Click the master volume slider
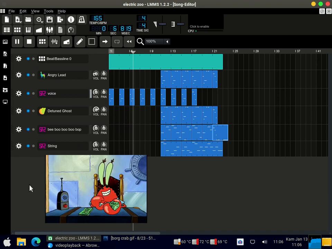Screen dimensions: 332x249 point(163,24)
